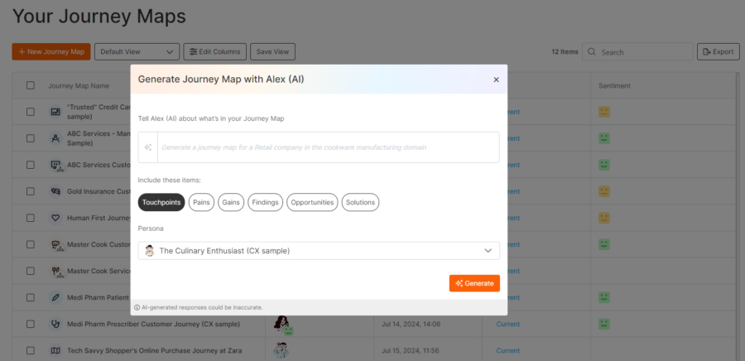Click the ABC Services Custo row icon
Screen dimensions: 745x361
55,165
